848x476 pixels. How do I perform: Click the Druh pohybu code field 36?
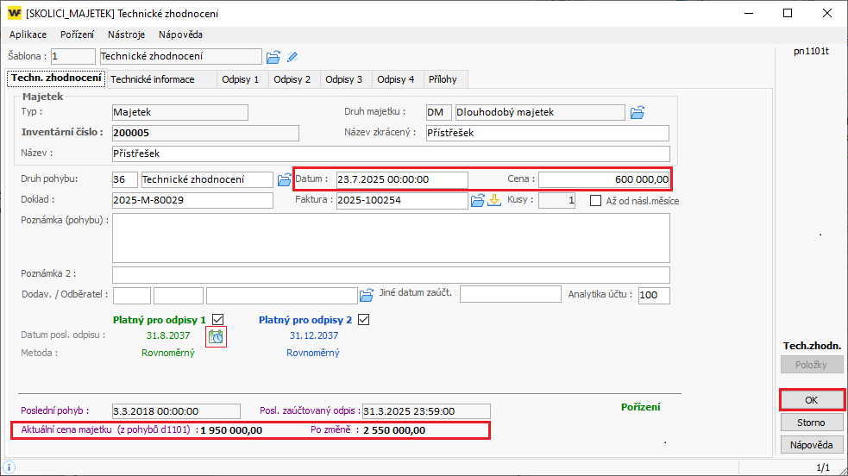pos(125,179)
